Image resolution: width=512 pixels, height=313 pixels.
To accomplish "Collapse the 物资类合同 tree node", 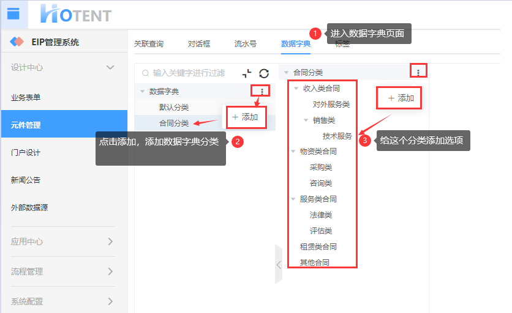I will 293,151.
